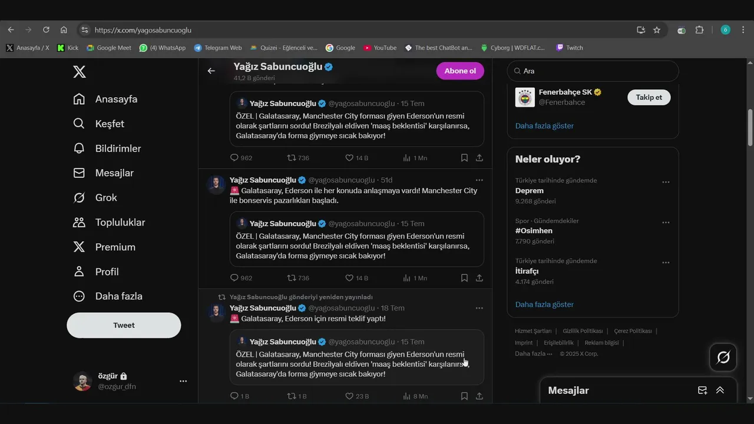
Task: Click browser reload button
Action: pyautogui.click(x=46, y=30)
